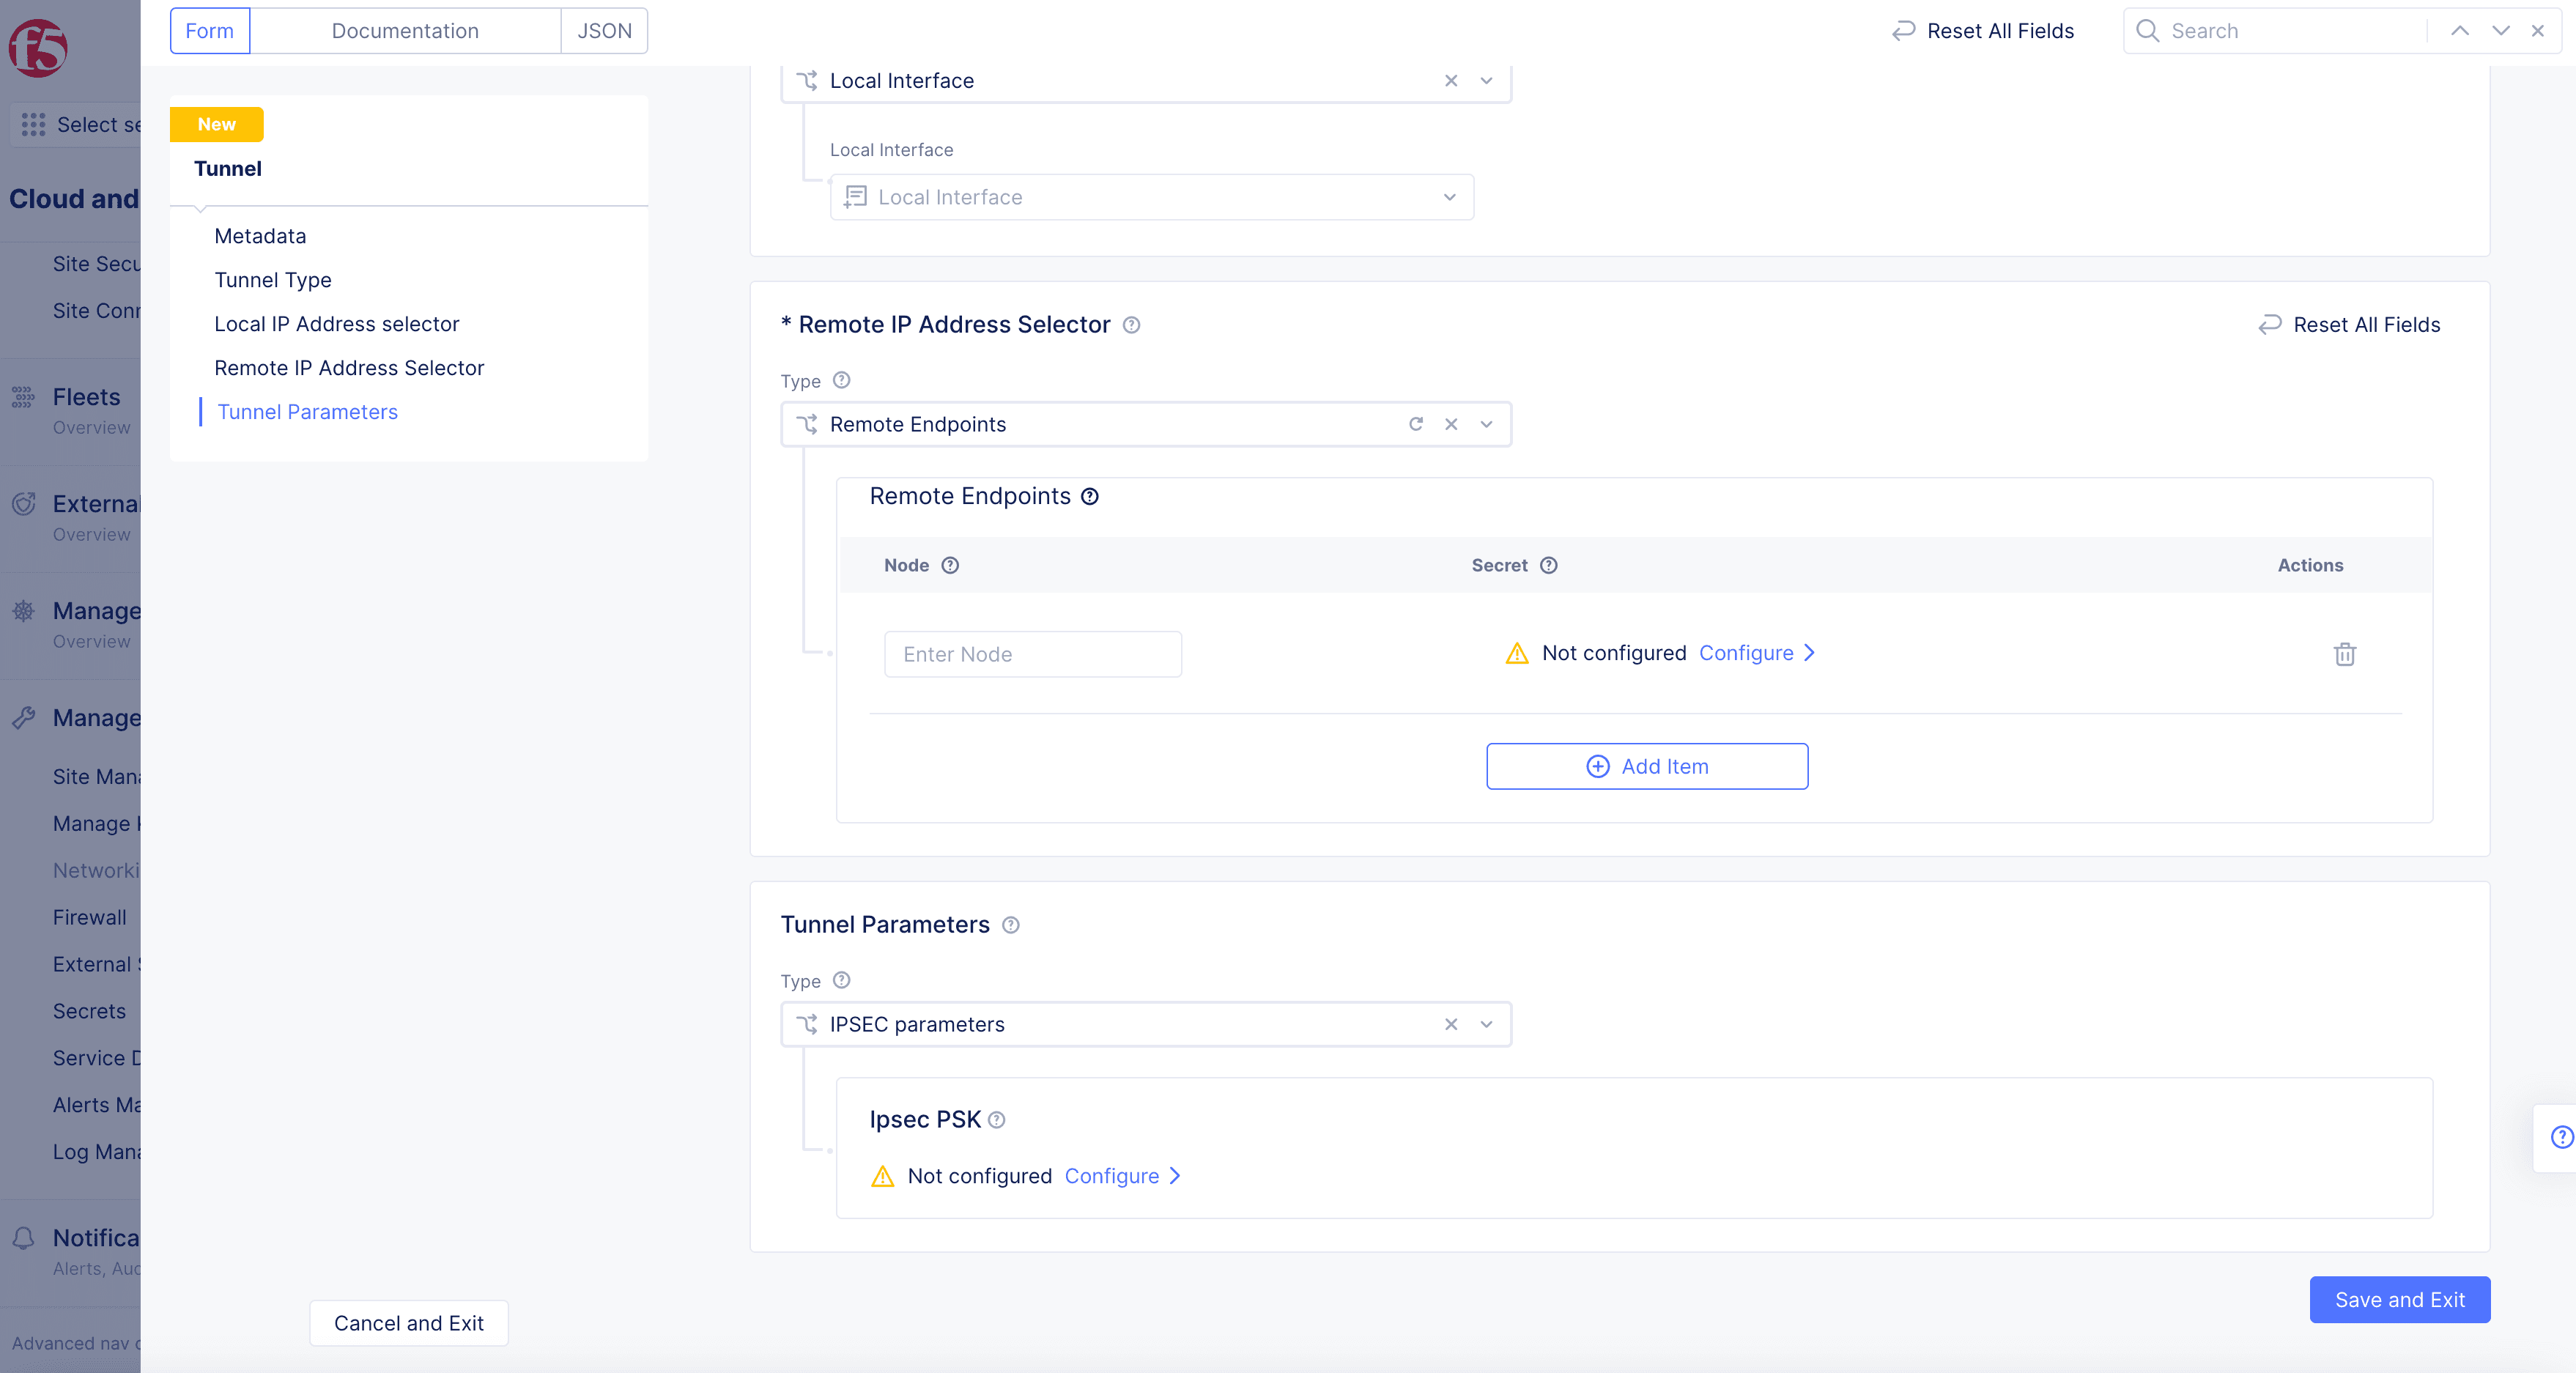Focus the Search input field

(2295, 31)
